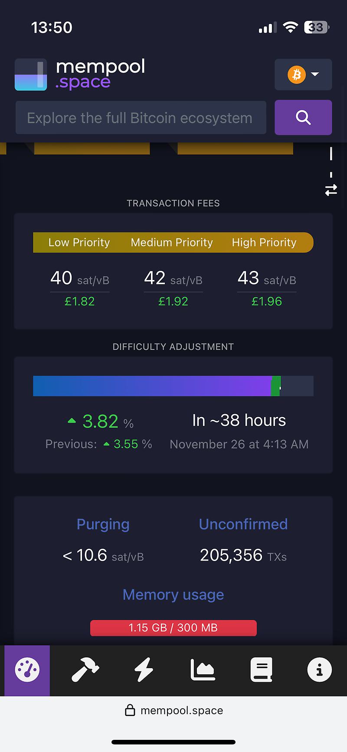The height and width of the screenshot is (752, 347).
Task: Click the difficulty adjustment progress bar
Action: click(173, 386)
